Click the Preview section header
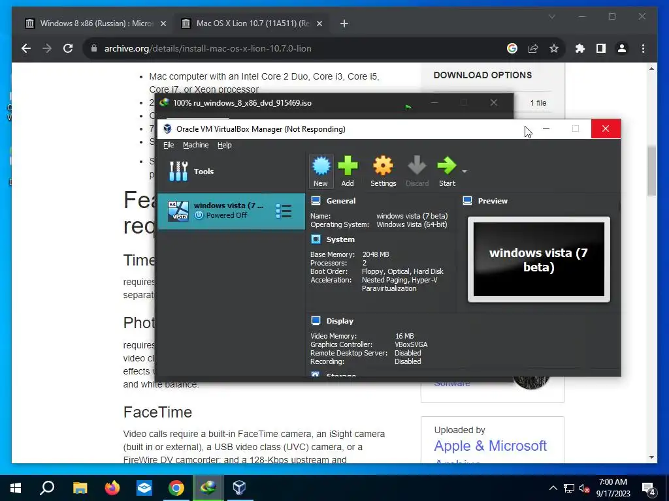The height and width of the screenshot is (501, 669). (493, 201)
